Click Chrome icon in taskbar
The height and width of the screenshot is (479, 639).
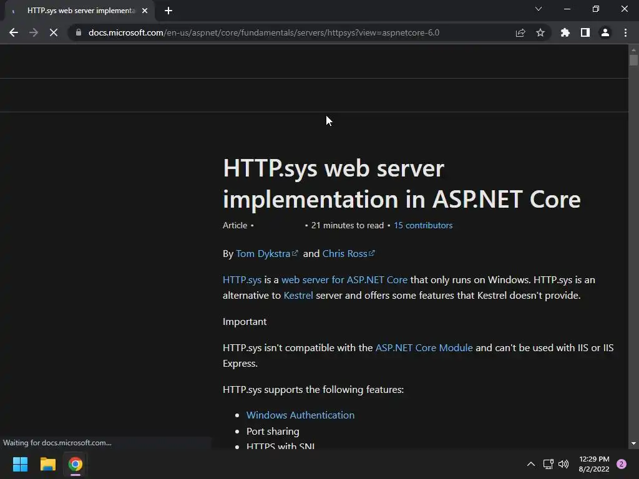[x=76, y=464]
